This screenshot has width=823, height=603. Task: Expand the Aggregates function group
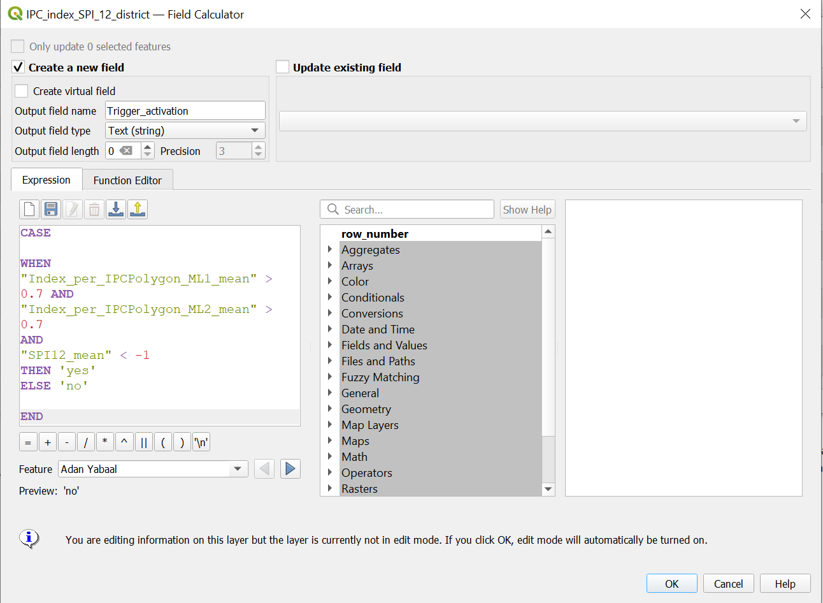click(x=330, y=250)
